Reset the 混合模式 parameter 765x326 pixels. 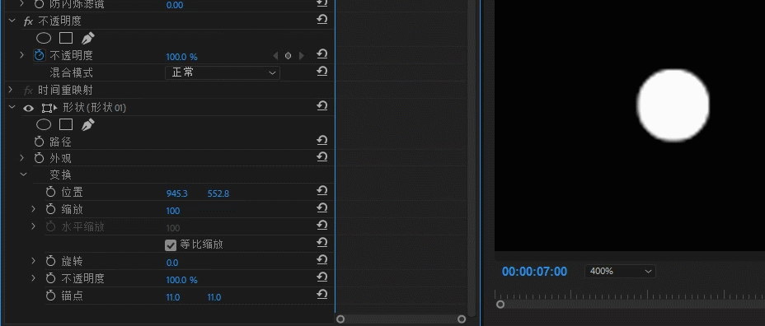(x=322, y=72)
